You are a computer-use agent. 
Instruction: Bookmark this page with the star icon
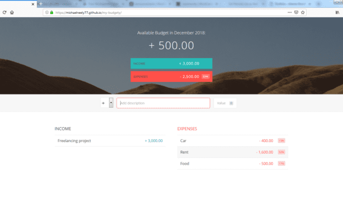(x=303, y=13)
